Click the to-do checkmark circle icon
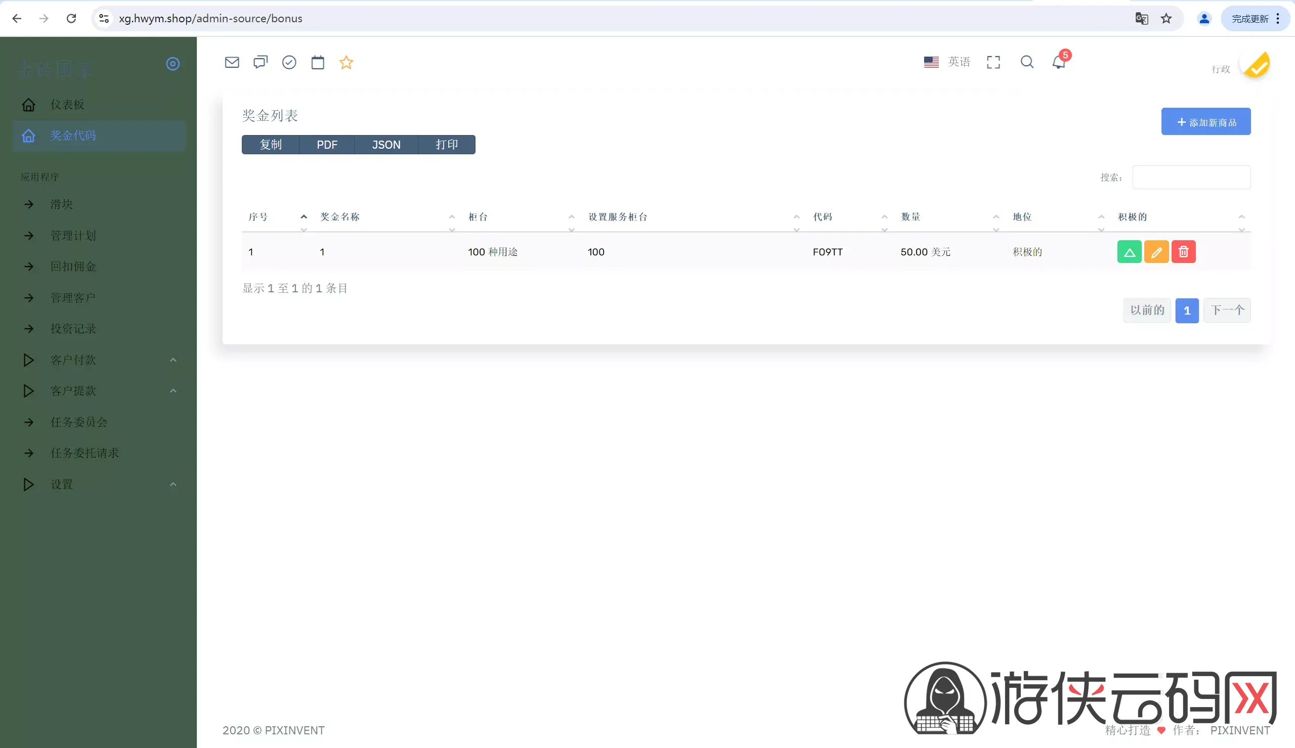The width and height of the screenshot is (1295, 748). tap(289, 62)
